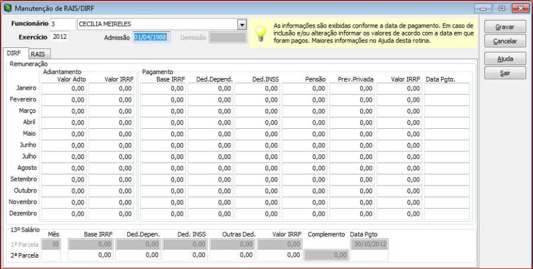Click 2ª Parcela Ded.Depen. field
The image size is (533, 269).
click(x=138, y=255)
